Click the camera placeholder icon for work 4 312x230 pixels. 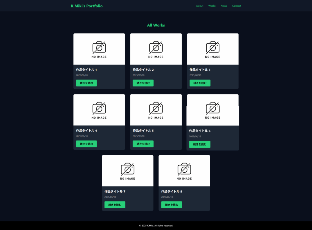[x=99, y=108]
